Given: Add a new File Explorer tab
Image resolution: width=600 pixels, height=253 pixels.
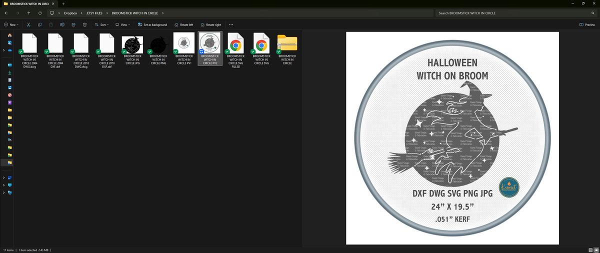Looking at the screenshot, I should 63,3.
